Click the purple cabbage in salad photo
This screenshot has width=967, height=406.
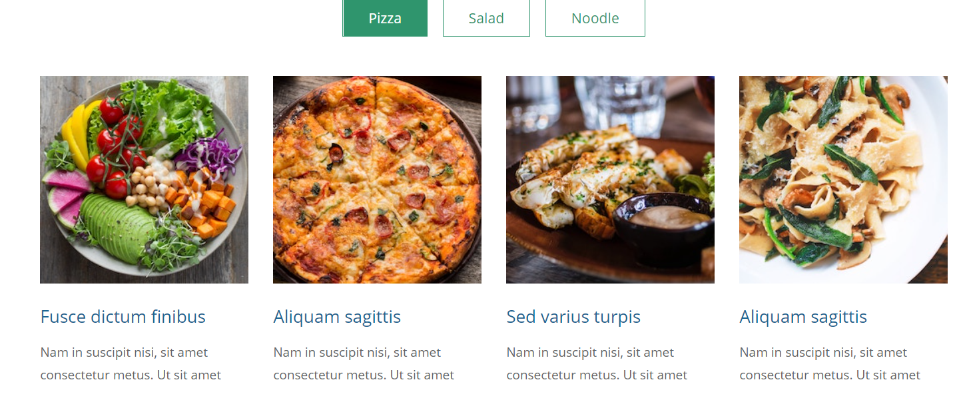(x=208, y=154)
